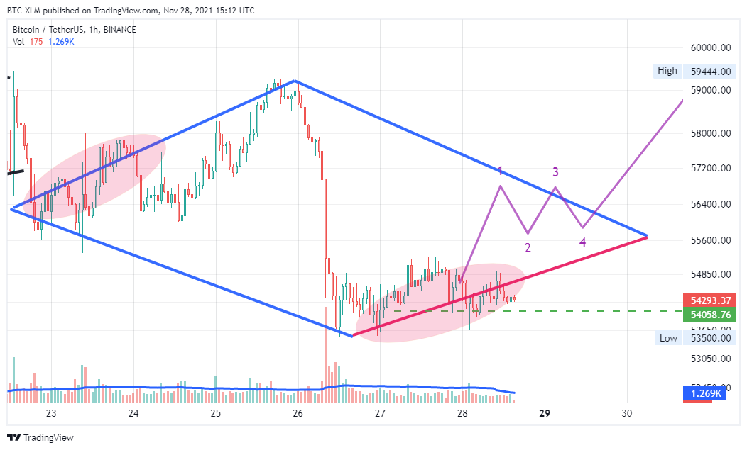Click the 55600.00 price axis label

coord(711,240)
